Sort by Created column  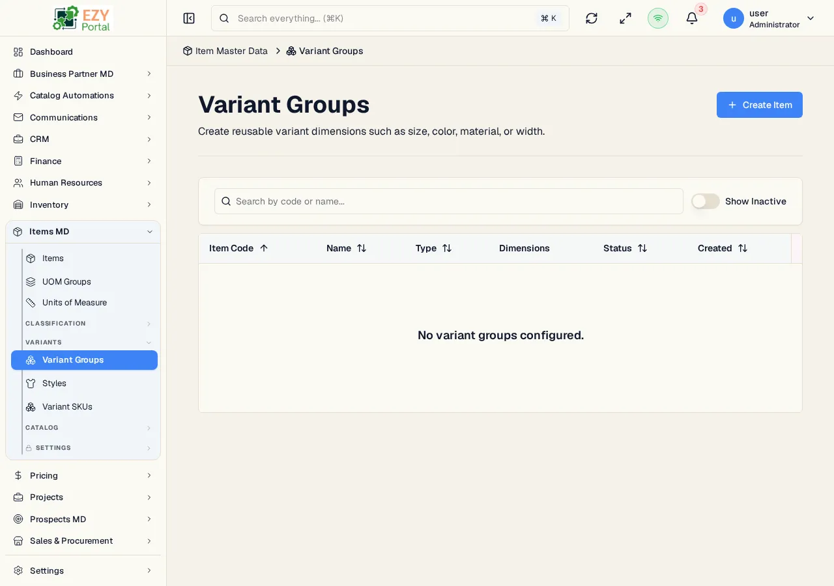[723, 248]
